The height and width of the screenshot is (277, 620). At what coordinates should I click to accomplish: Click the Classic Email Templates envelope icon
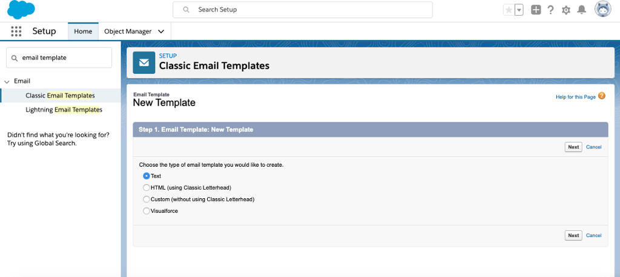(x=144, y=62)
